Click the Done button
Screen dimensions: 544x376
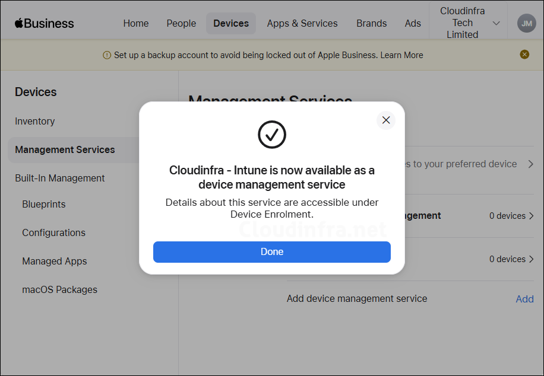click(272, 252)
